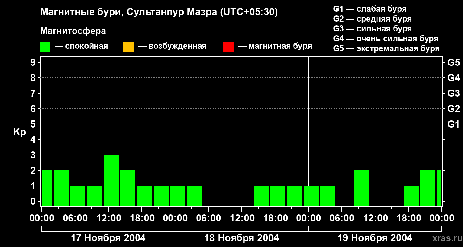Click the red 'магнитная буря' legend swatch
Viewport: 463px width, 247px height.
point(228,47)
